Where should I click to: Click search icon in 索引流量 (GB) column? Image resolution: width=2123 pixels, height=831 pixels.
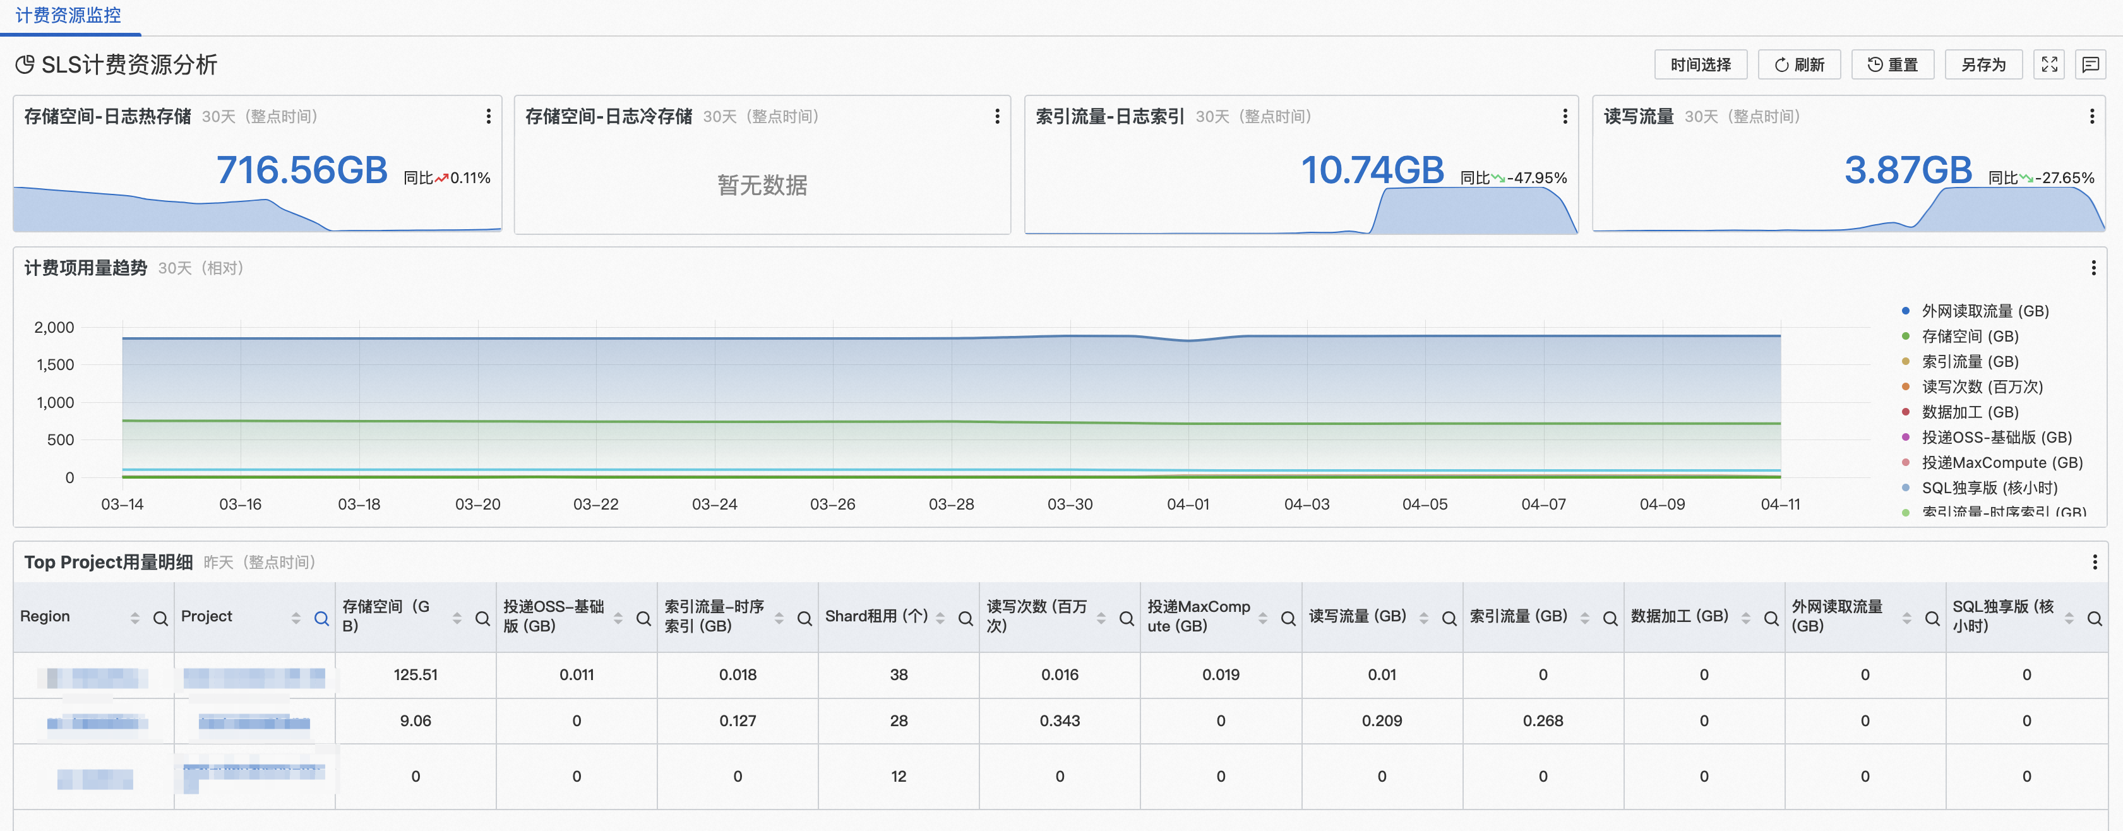pos(1610,618)
